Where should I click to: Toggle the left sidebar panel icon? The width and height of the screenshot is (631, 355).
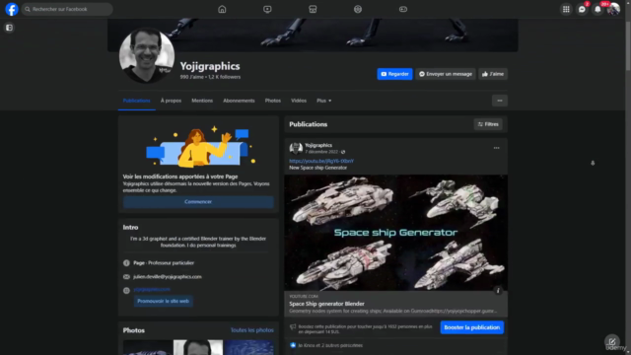(9, 28)
